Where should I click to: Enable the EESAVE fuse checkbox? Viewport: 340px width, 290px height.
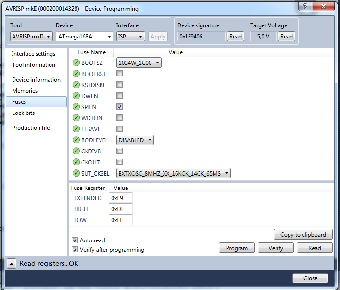[119, 128]
